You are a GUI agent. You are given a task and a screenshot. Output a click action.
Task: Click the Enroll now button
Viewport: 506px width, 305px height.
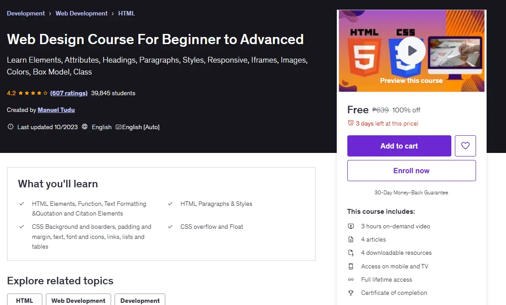411,171
